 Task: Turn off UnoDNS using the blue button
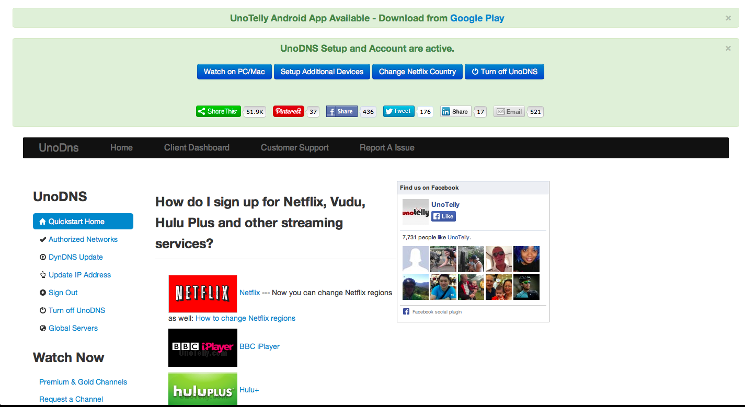point(505,72)
